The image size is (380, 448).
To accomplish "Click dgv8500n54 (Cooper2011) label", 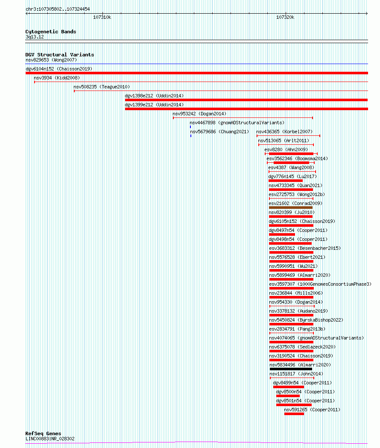I will point(305,392).
